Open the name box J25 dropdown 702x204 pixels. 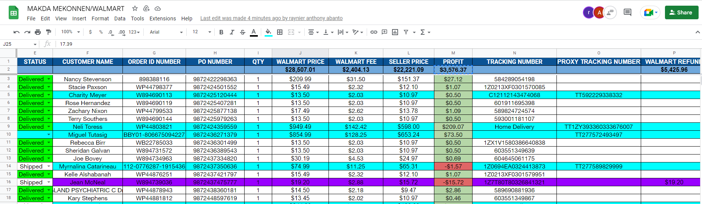[x=35, y=44]
